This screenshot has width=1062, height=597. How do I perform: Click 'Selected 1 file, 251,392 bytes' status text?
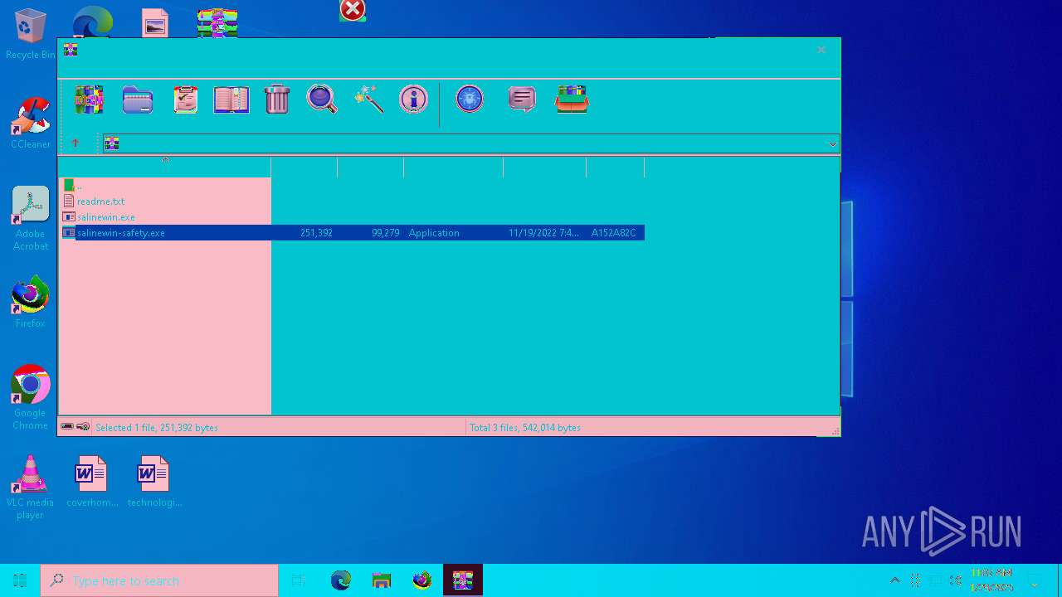pyautogui.click(x=157, y=428)
